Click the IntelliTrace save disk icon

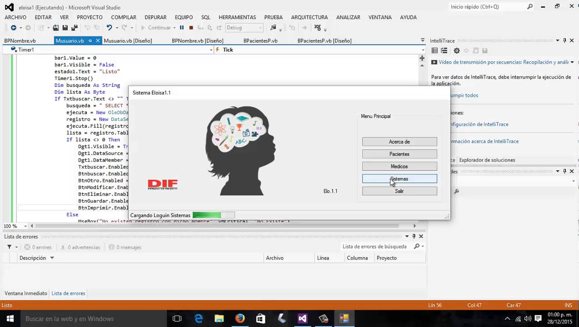485,51
